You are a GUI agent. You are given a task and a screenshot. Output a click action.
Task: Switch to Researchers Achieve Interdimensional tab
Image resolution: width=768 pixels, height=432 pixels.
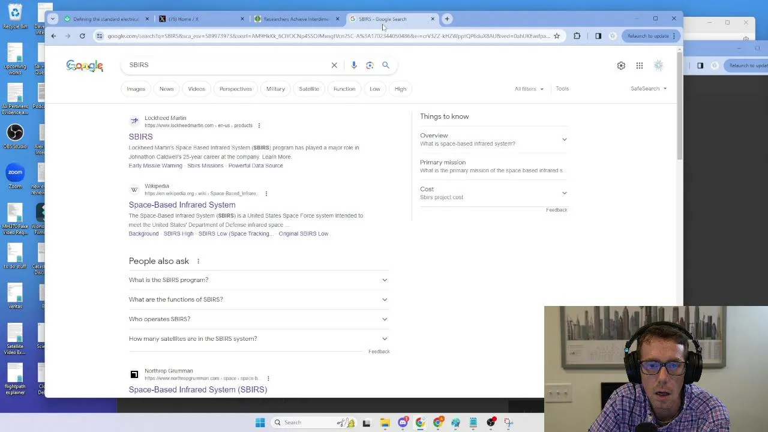click(x=296, y=19)
